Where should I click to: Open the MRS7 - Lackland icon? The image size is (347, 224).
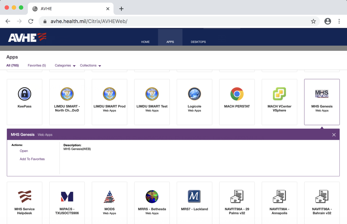point(195,197)
